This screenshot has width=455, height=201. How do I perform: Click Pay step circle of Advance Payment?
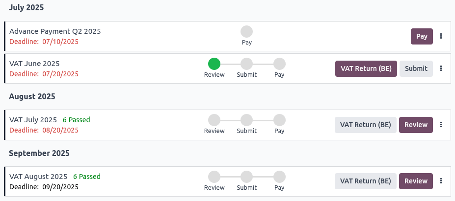point(247,32)
